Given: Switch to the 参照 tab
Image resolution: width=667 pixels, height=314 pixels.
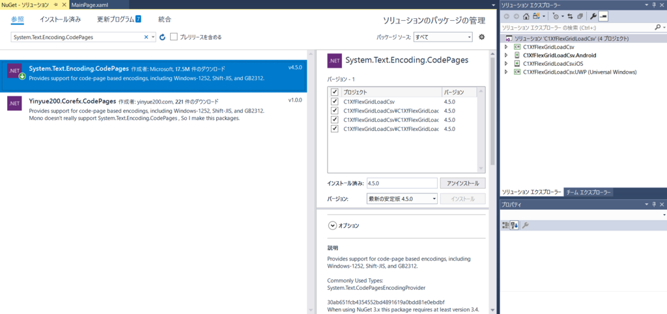Looking at the screenshot, I should point(18,20).
